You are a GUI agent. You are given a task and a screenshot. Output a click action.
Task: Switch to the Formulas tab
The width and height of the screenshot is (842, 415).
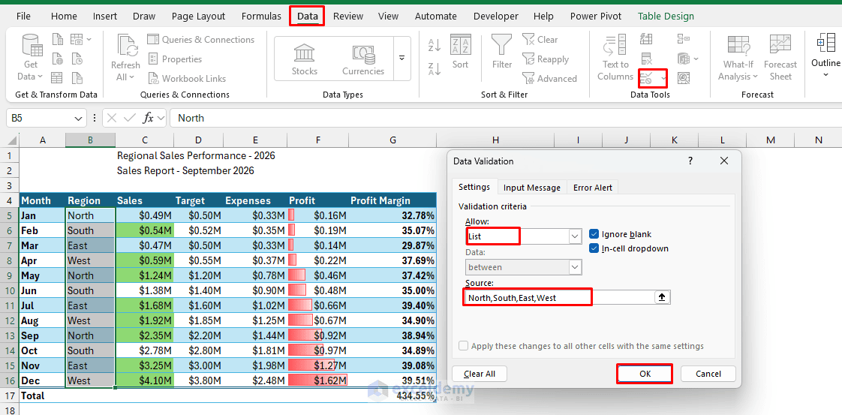(x=261, y=16)
